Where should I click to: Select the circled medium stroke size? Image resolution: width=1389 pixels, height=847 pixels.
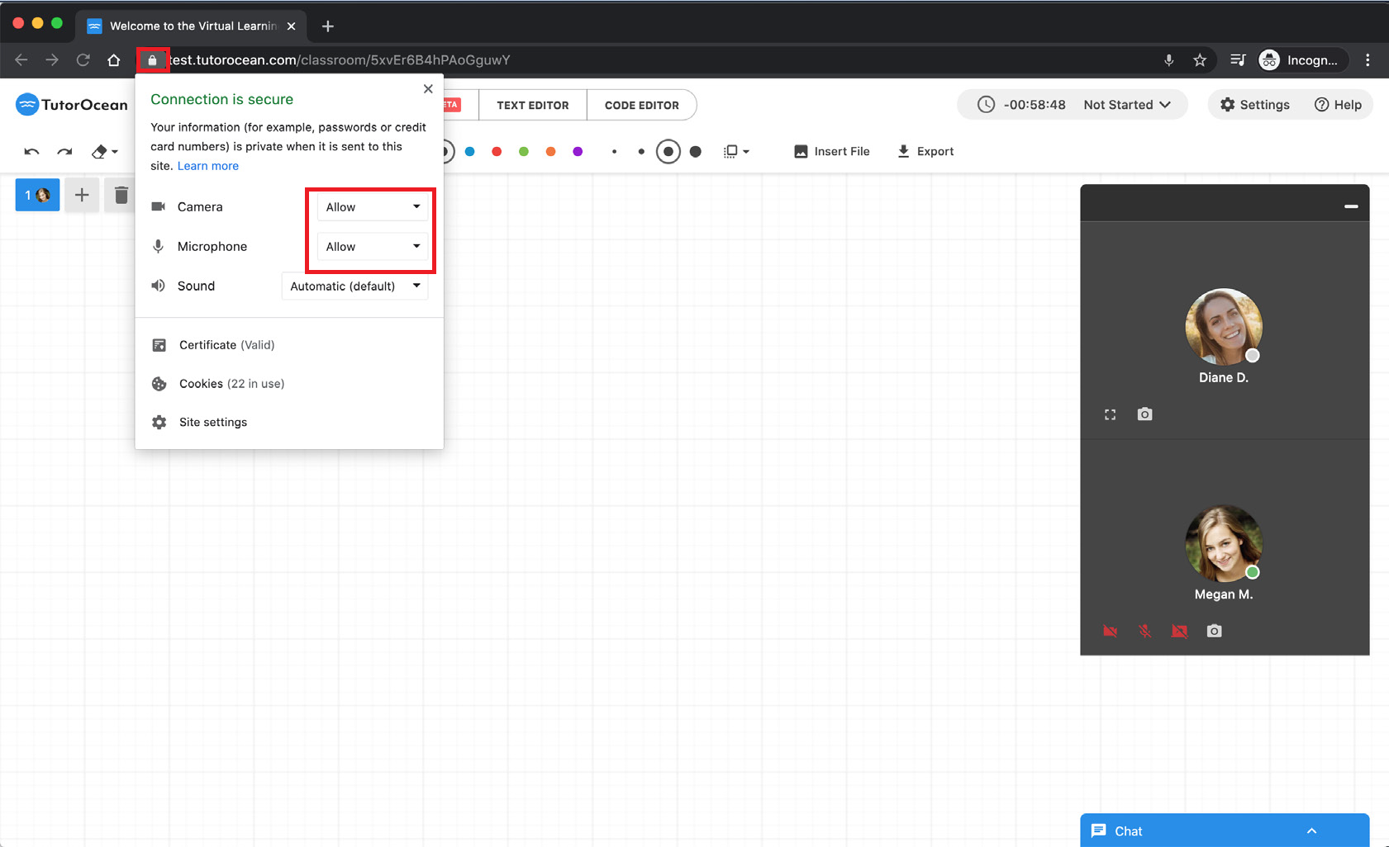pyautogui.click(x=668, y=151)
